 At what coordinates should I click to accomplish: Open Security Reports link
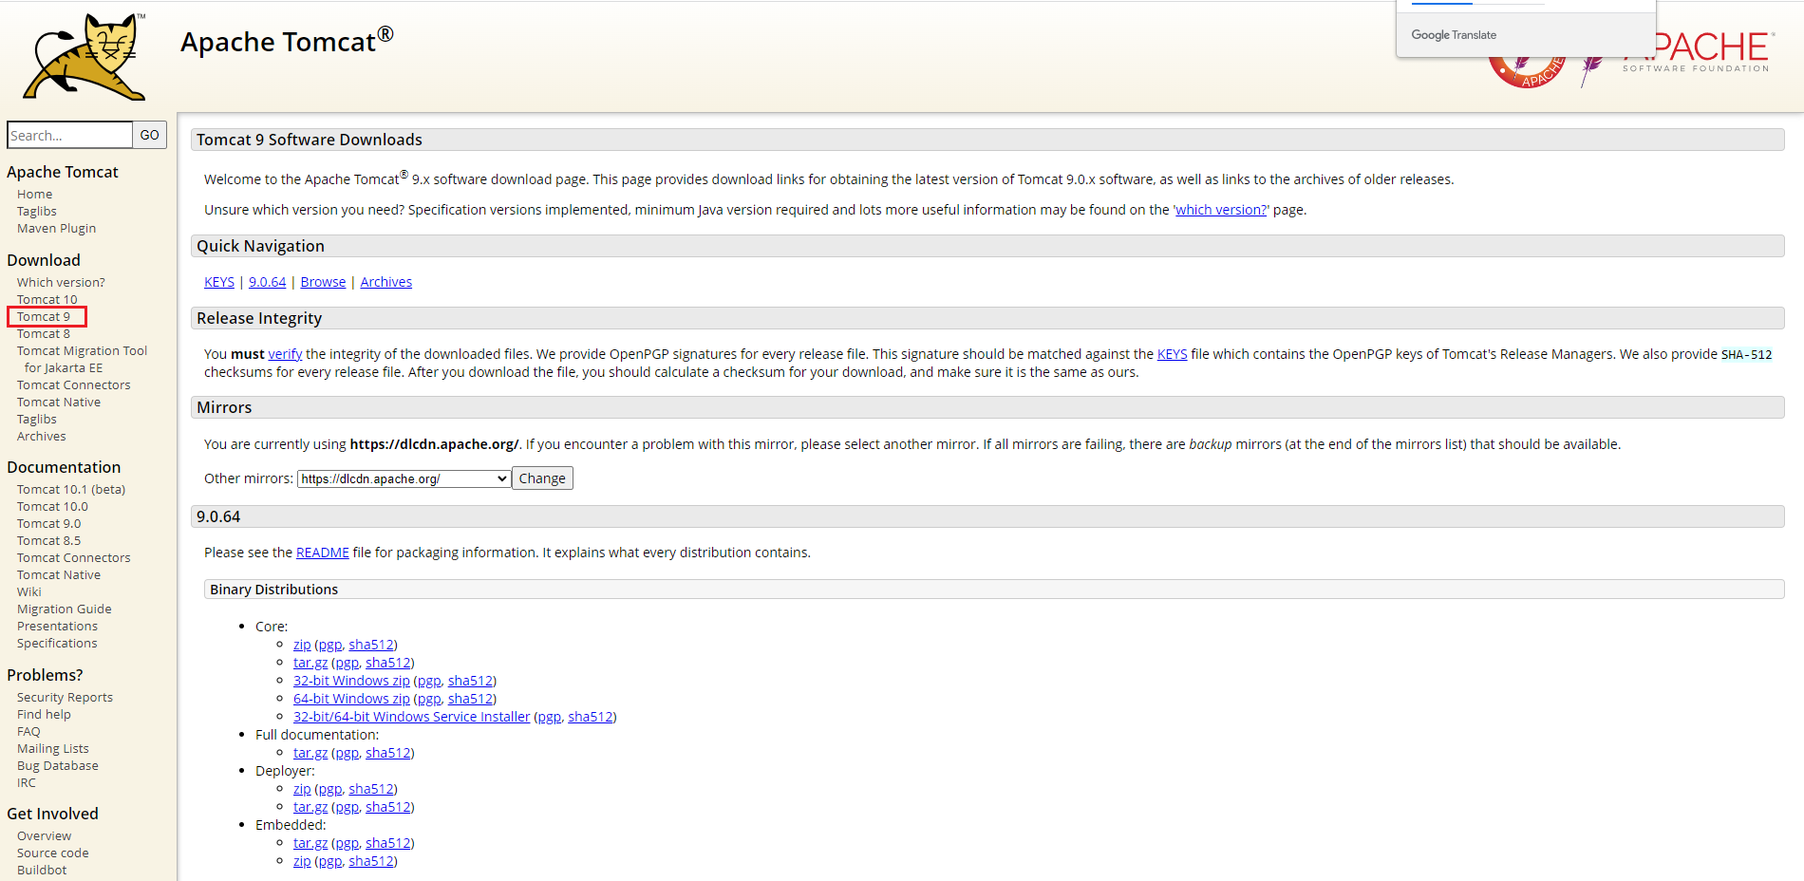tap(65, 697)
